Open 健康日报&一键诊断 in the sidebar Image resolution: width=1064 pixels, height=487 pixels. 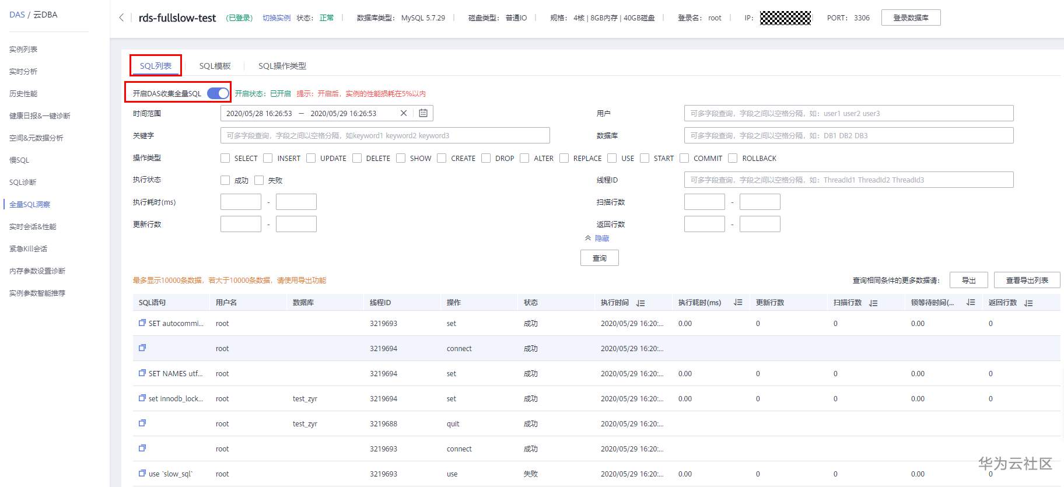pos(40,116)
